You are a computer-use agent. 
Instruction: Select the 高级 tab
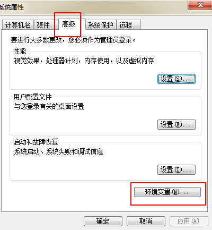[x=69, y=24]
